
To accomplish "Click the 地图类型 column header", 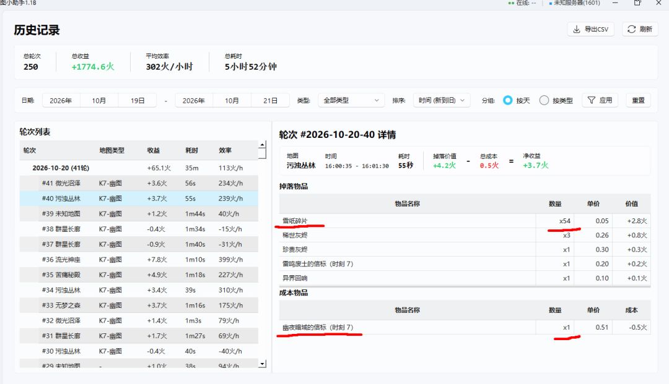I will (x=111, y=150).
